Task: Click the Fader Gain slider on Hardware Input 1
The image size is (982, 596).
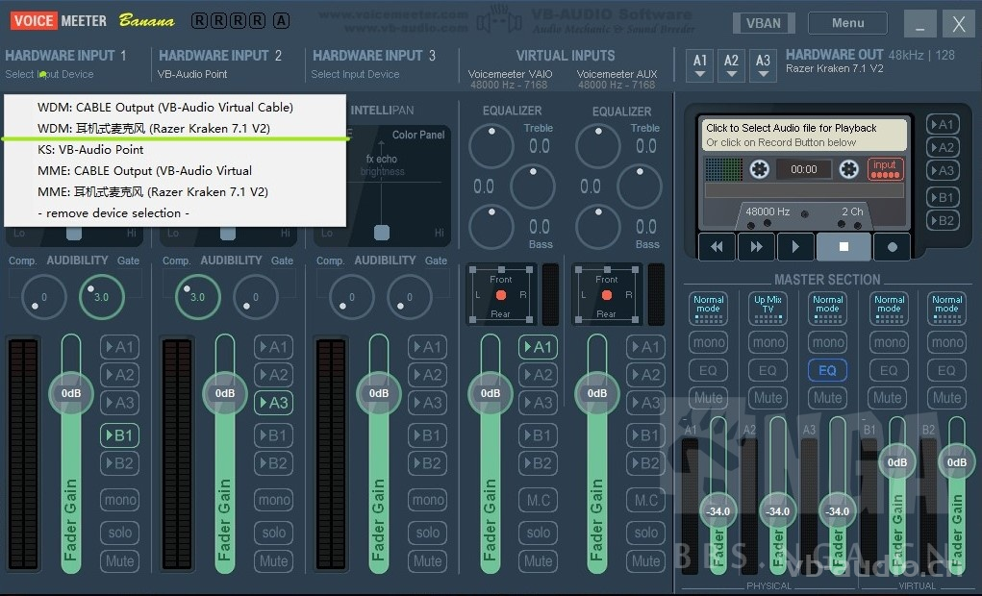Action: tap(70, 393)
